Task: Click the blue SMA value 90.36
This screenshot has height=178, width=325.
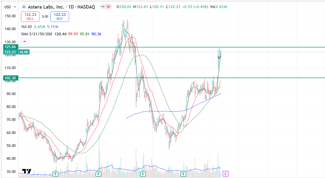Action: pyautogui.click(x=97, y=34)
